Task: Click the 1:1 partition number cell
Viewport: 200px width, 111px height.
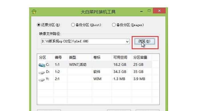Action: (57, 65)
